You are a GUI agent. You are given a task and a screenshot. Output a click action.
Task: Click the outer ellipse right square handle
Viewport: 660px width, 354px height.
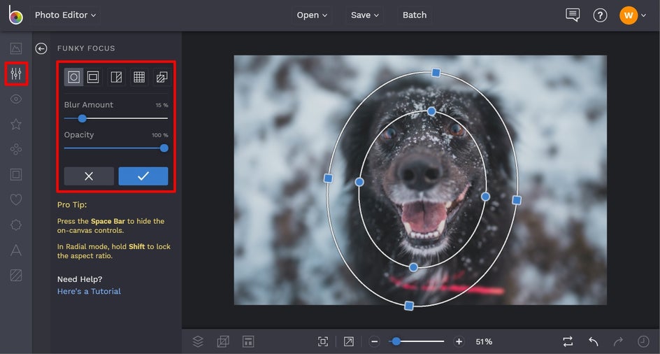coord(517,200)
